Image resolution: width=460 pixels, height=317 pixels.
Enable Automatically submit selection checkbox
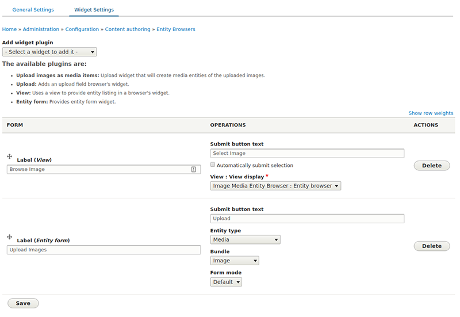click(x=213, y=165)
